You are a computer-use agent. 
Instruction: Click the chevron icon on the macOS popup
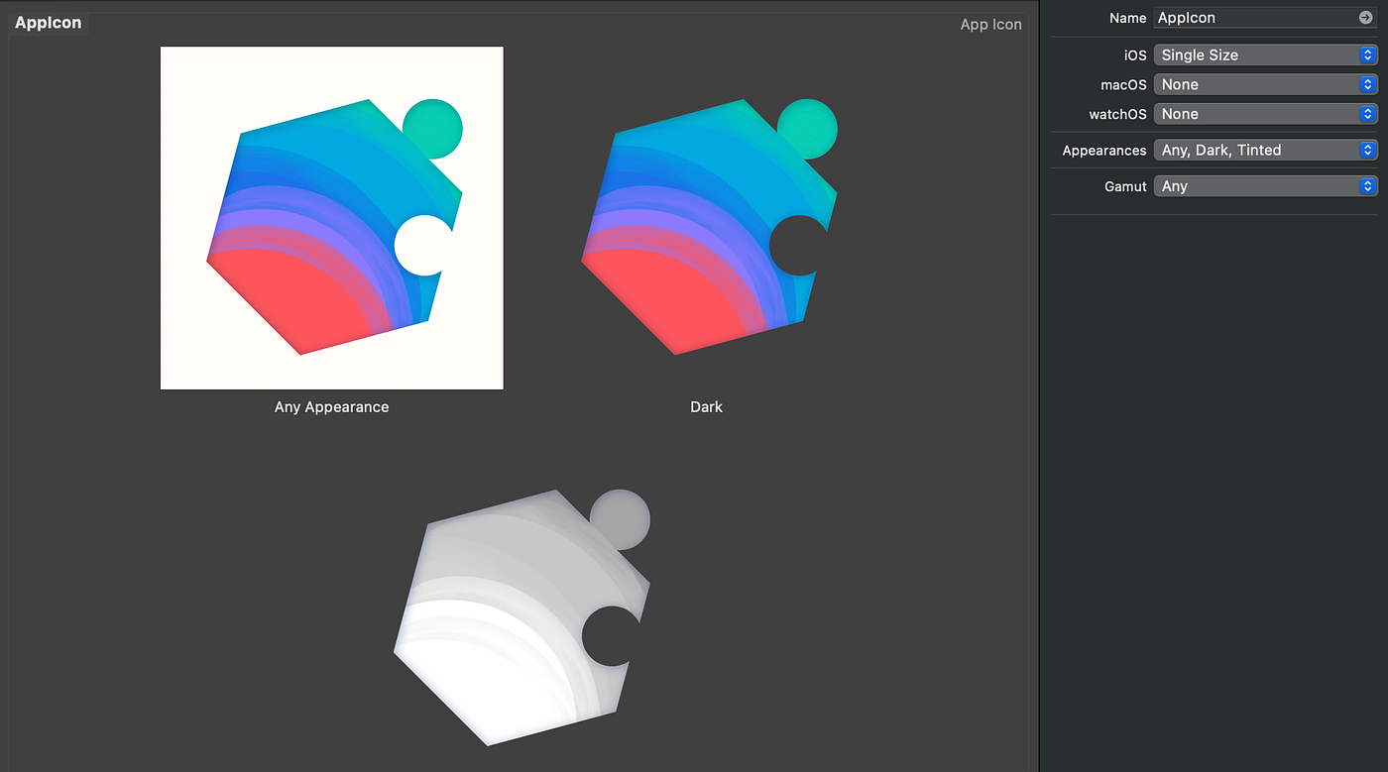(1369, 84)
